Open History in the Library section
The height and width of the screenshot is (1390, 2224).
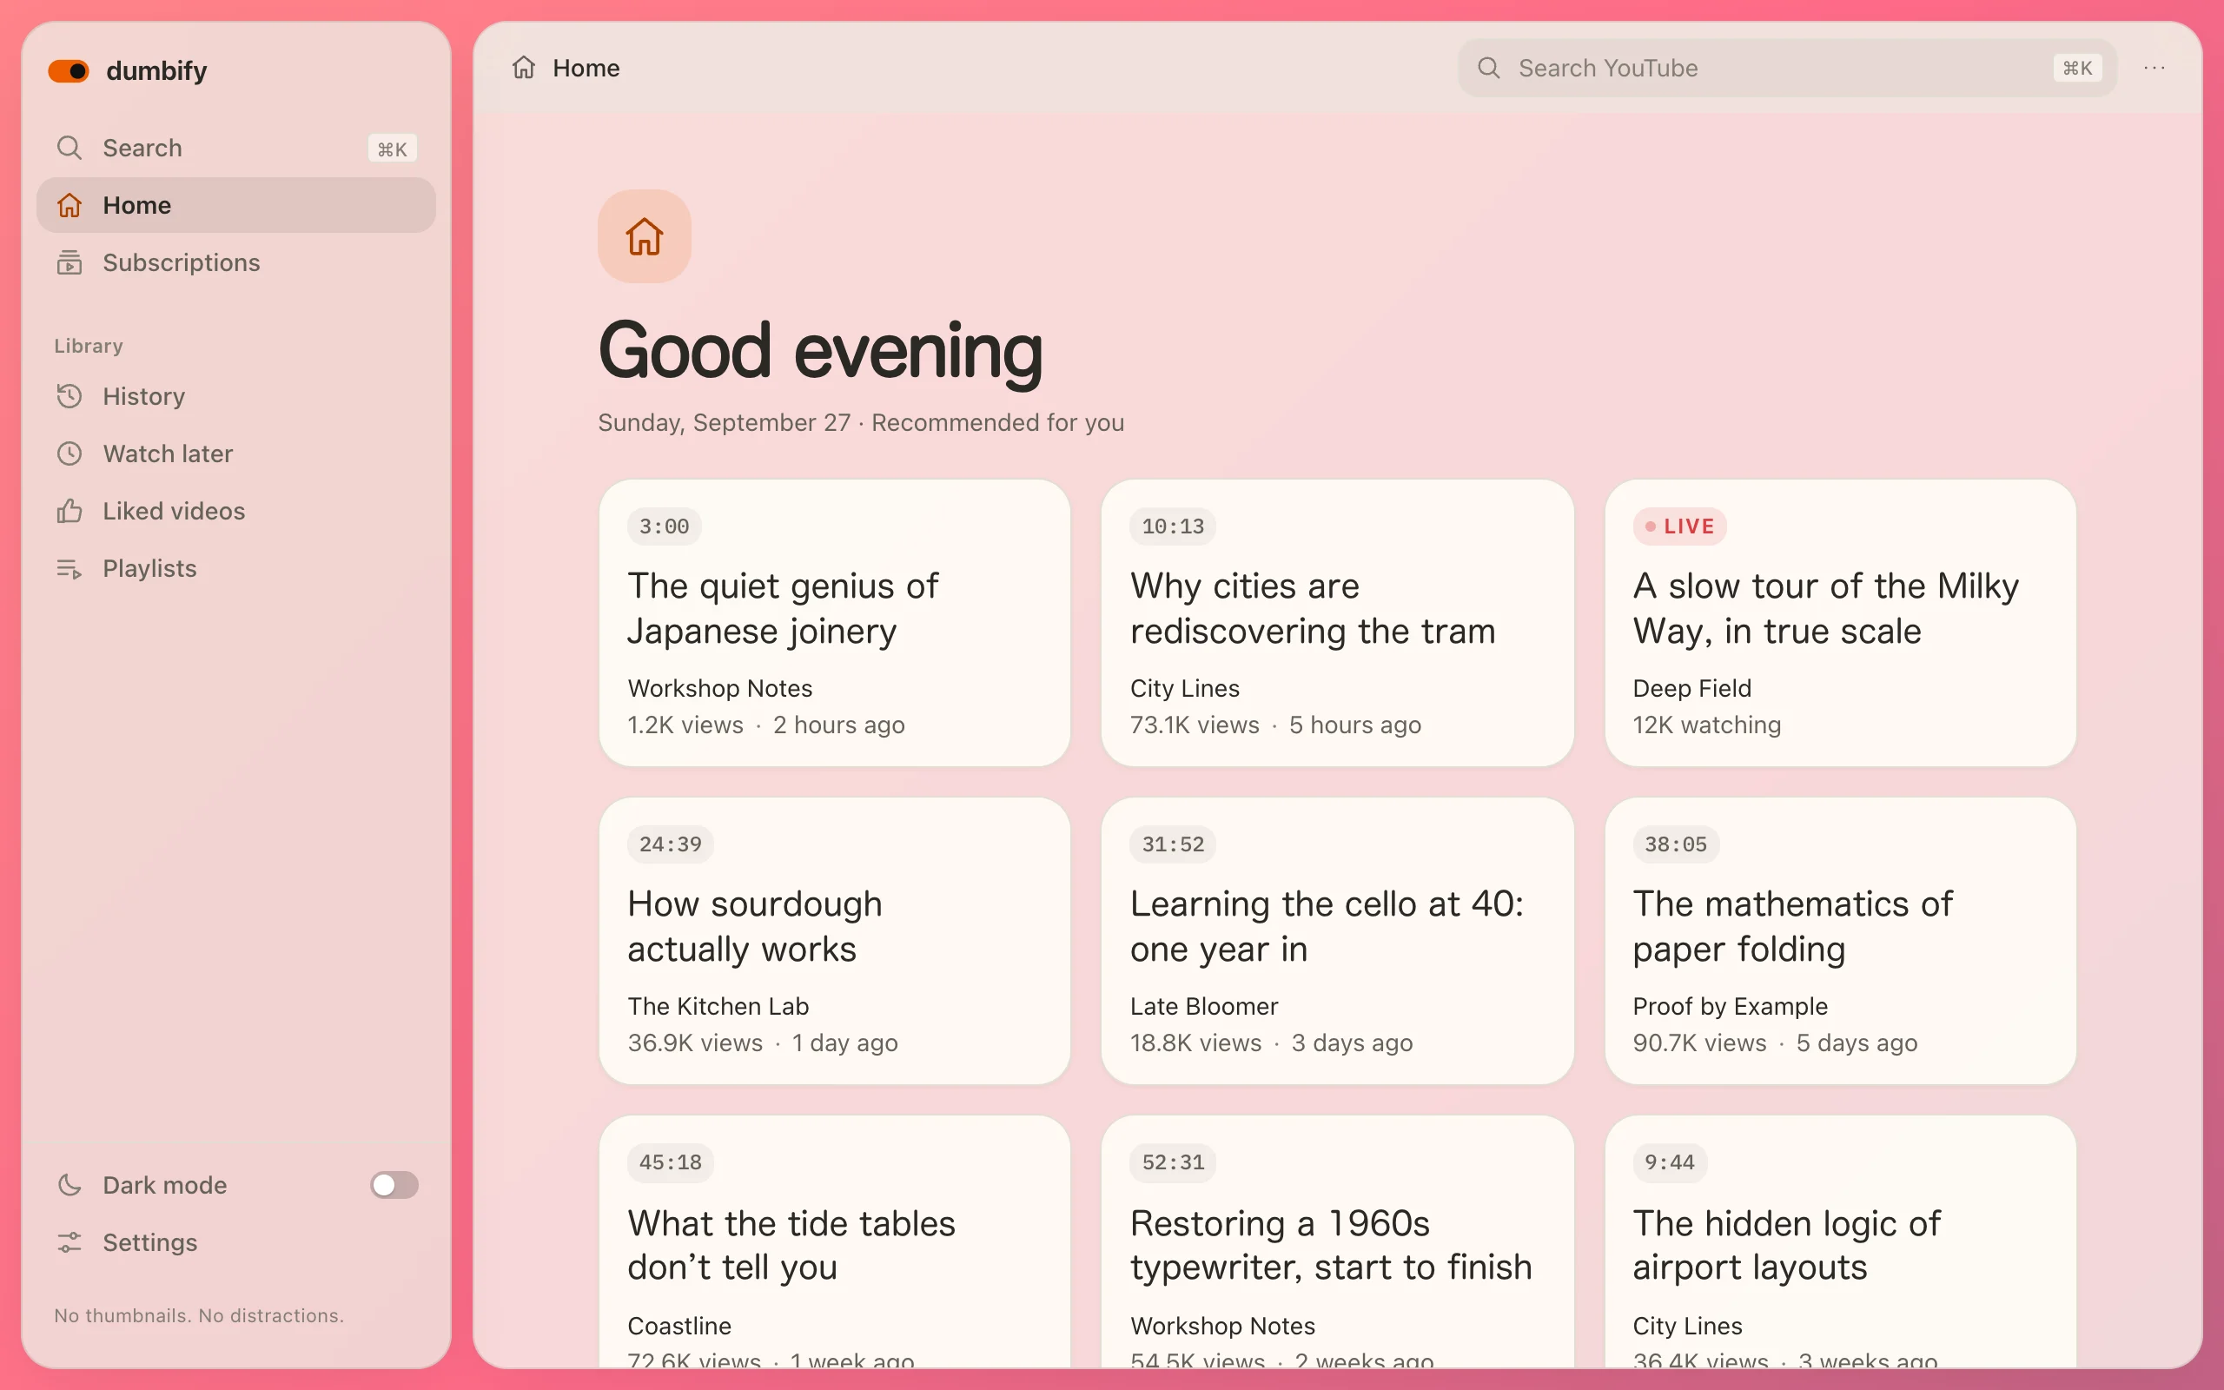(236, 396)
